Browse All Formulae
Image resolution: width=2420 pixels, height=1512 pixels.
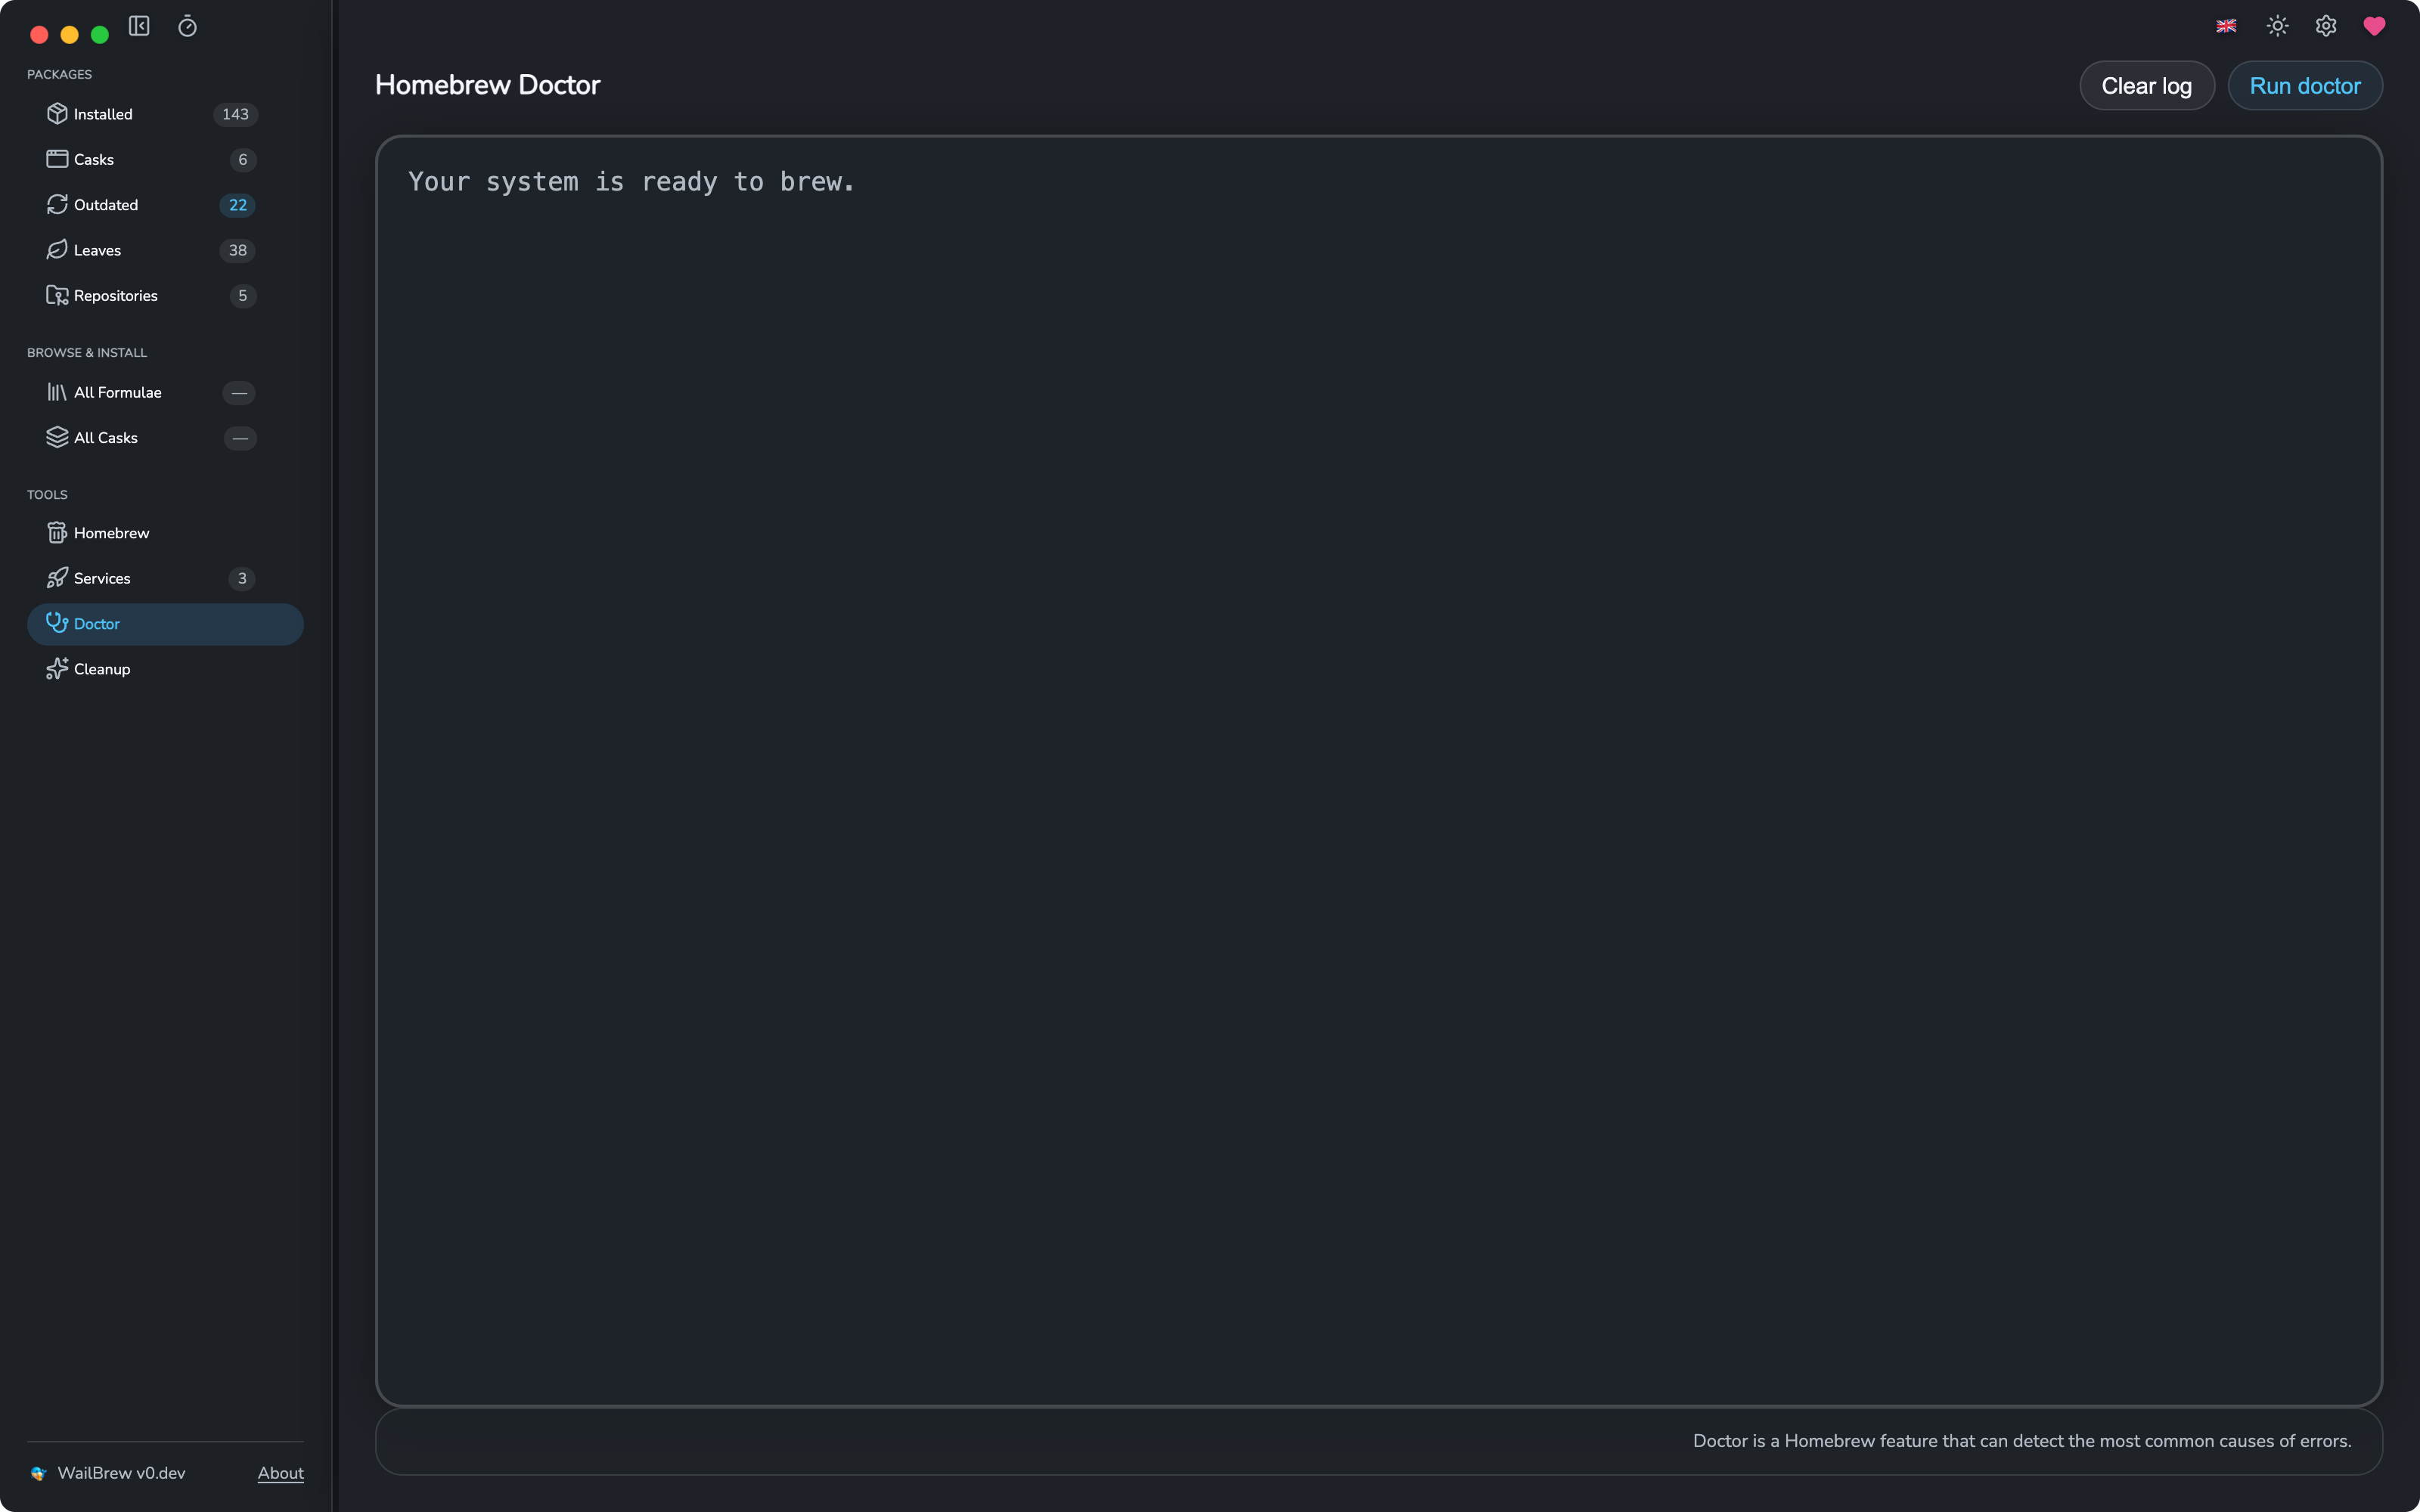(x=165, y=392)
